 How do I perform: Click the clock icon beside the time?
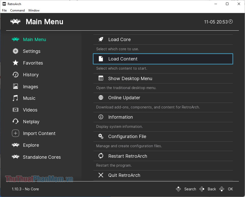(230, 22)
